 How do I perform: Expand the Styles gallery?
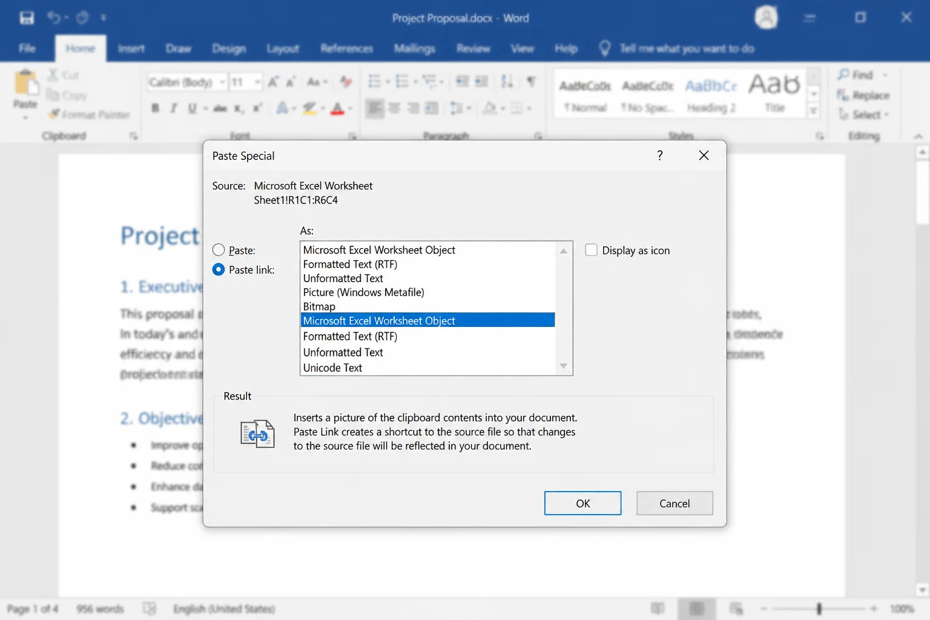814,111
